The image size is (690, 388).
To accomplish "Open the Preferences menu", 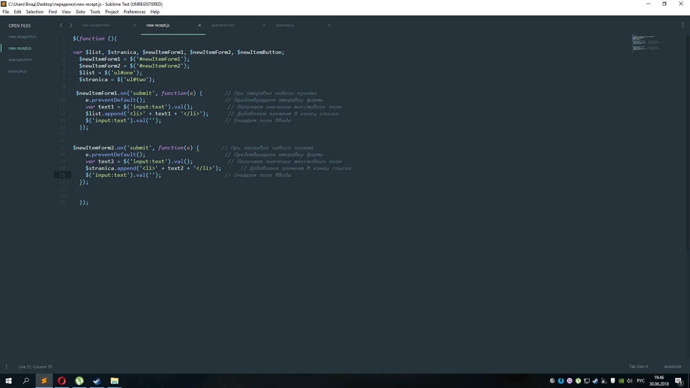I will (134, 12).
